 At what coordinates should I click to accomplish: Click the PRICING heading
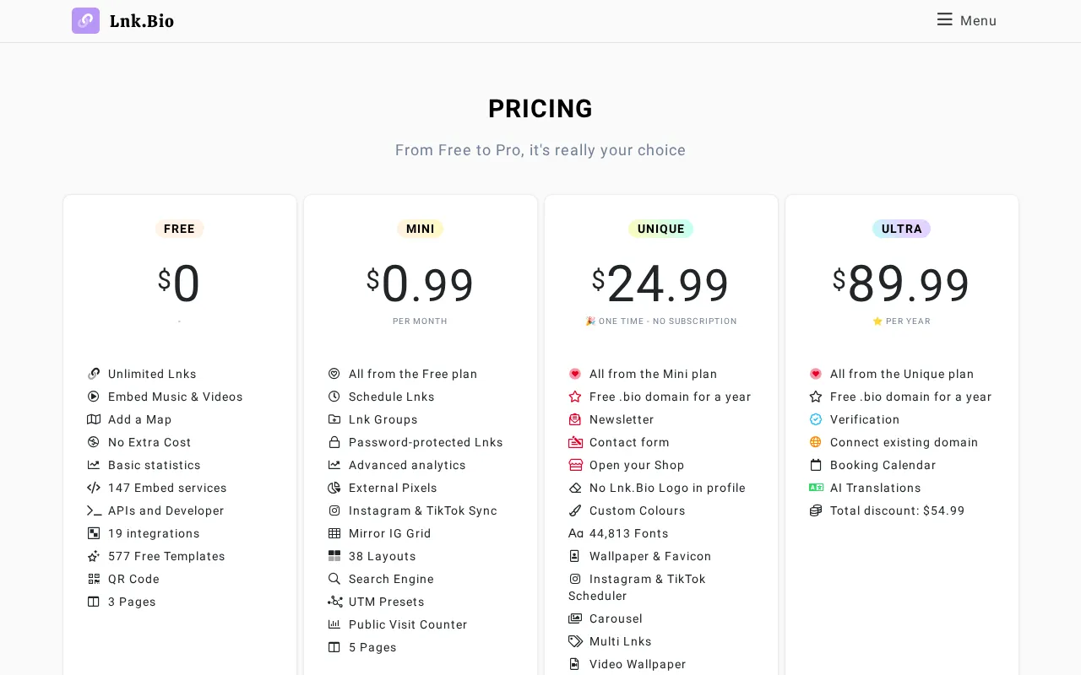(540, 109)
